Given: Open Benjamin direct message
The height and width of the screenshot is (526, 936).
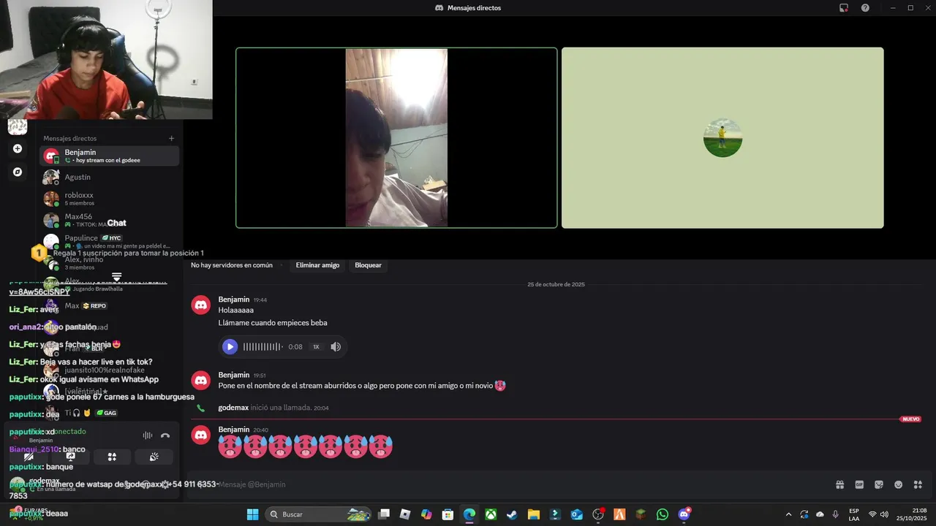Looking at the screenshot, I should coord(109,156).
